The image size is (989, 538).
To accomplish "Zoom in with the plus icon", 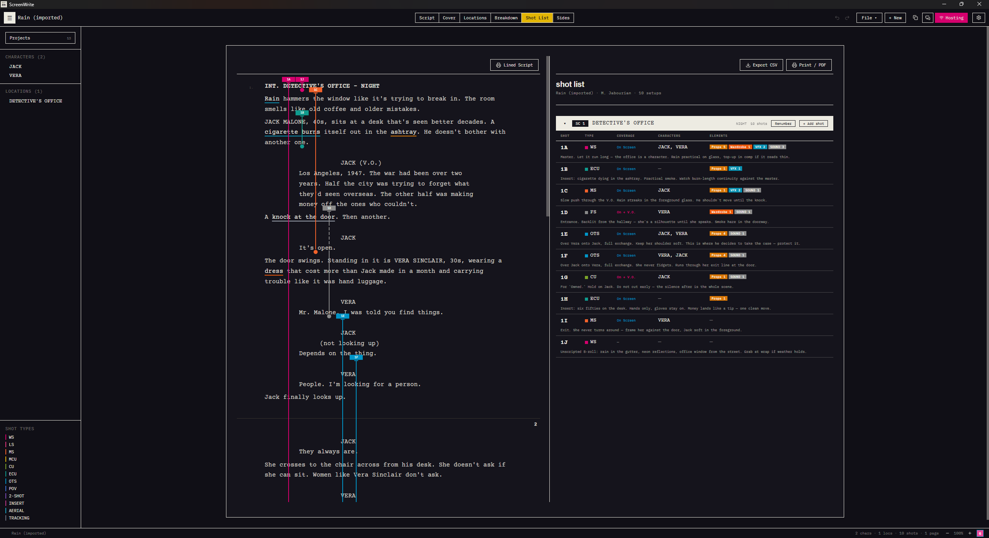I will point(970,533).
